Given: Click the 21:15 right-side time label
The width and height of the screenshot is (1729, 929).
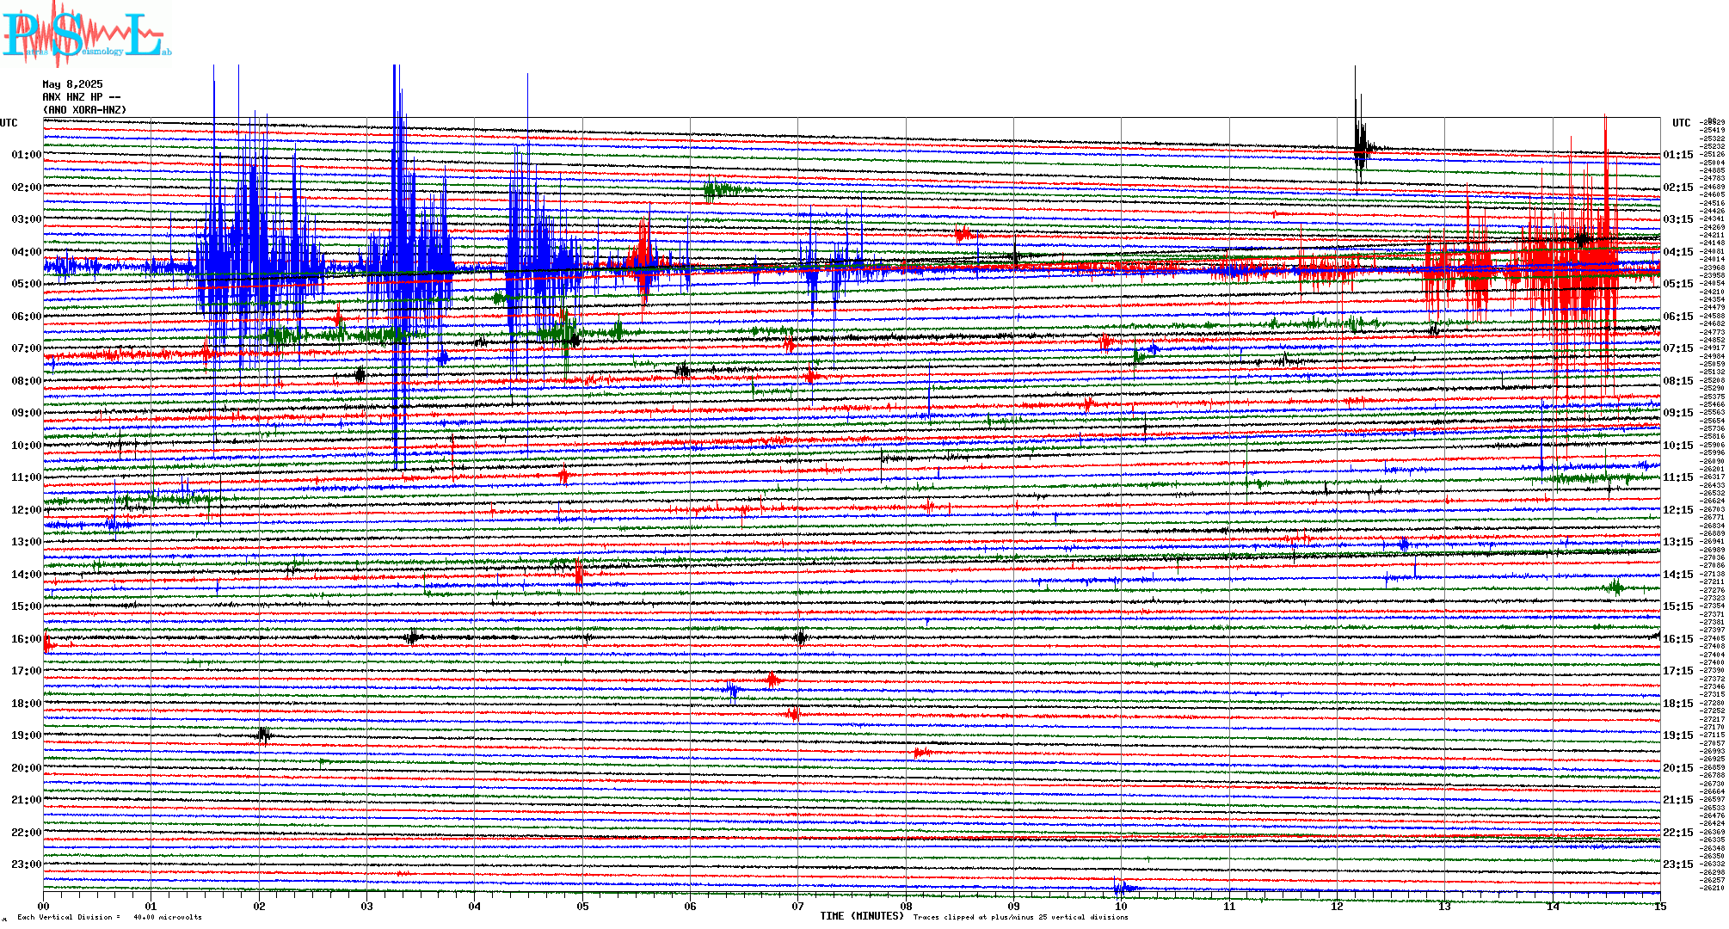Looking at the screenshot, I should (1677, 800).
